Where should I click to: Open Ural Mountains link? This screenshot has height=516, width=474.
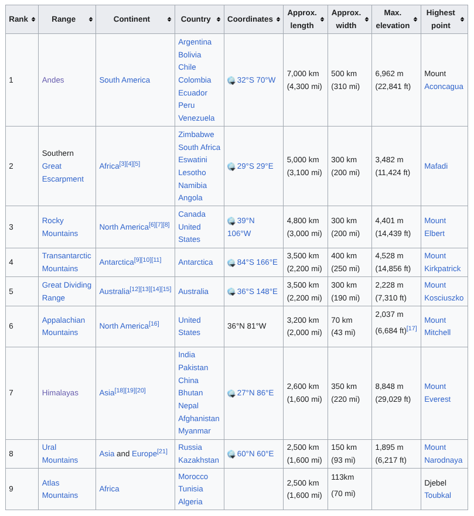click(60, 454)
